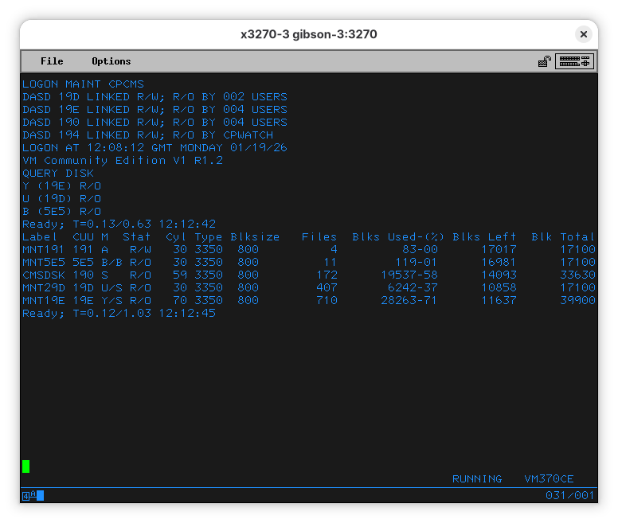The image size is (618, 523).
Task: Click the 031/001 cursor position indicator
Action: coord(569,495)
